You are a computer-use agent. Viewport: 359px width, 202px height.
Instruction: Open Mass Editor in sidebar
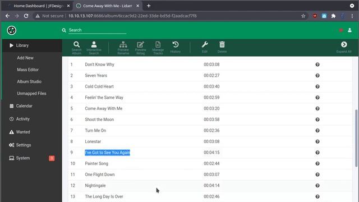27,70
